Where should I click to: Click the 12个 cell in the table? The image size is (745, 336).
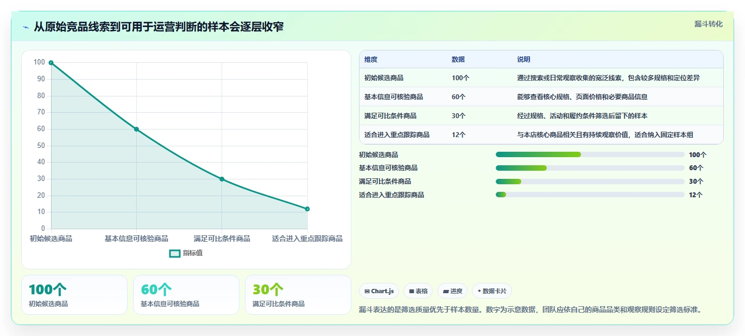[x=459, y=135]
